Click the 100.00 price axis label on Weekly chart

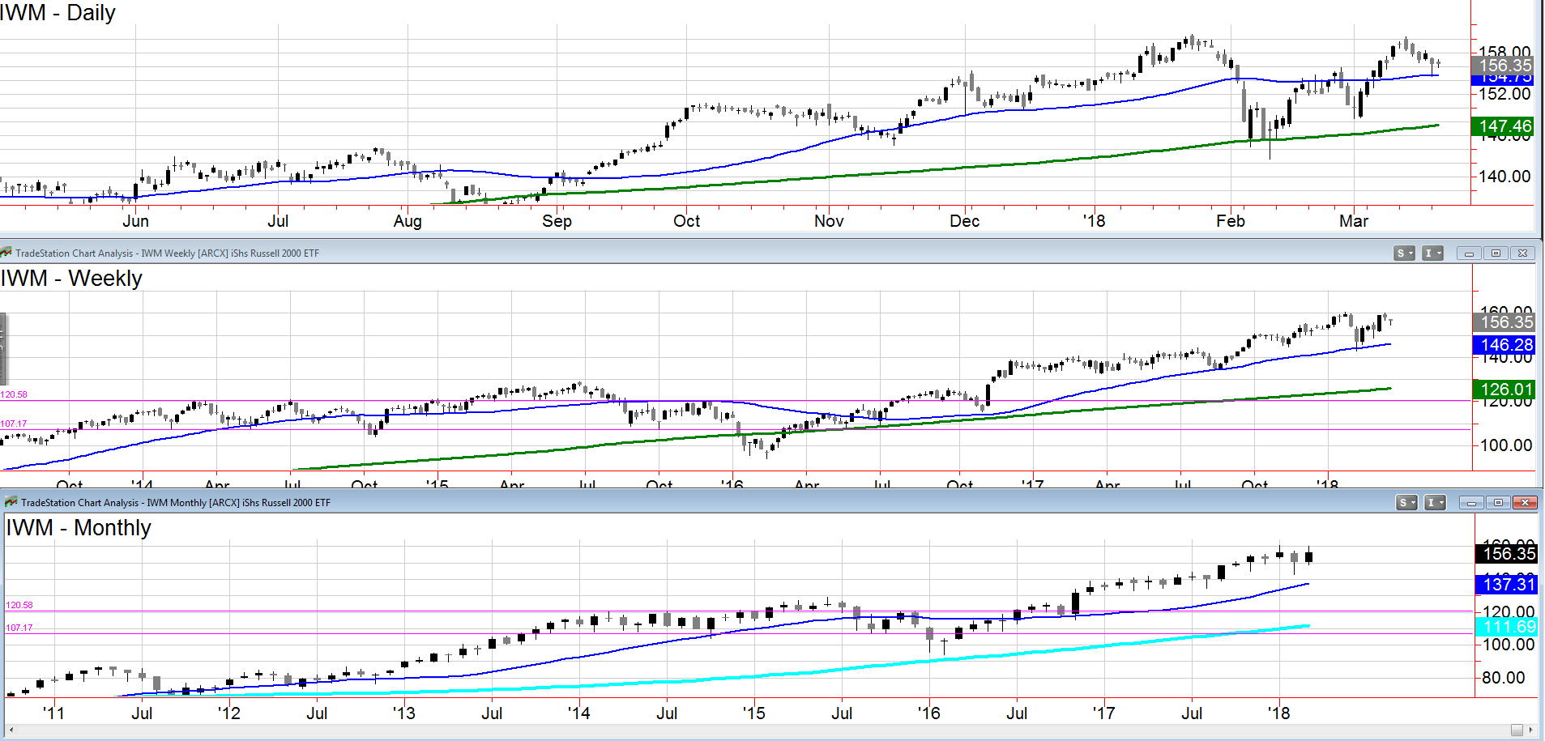[x=1507, y=445]
